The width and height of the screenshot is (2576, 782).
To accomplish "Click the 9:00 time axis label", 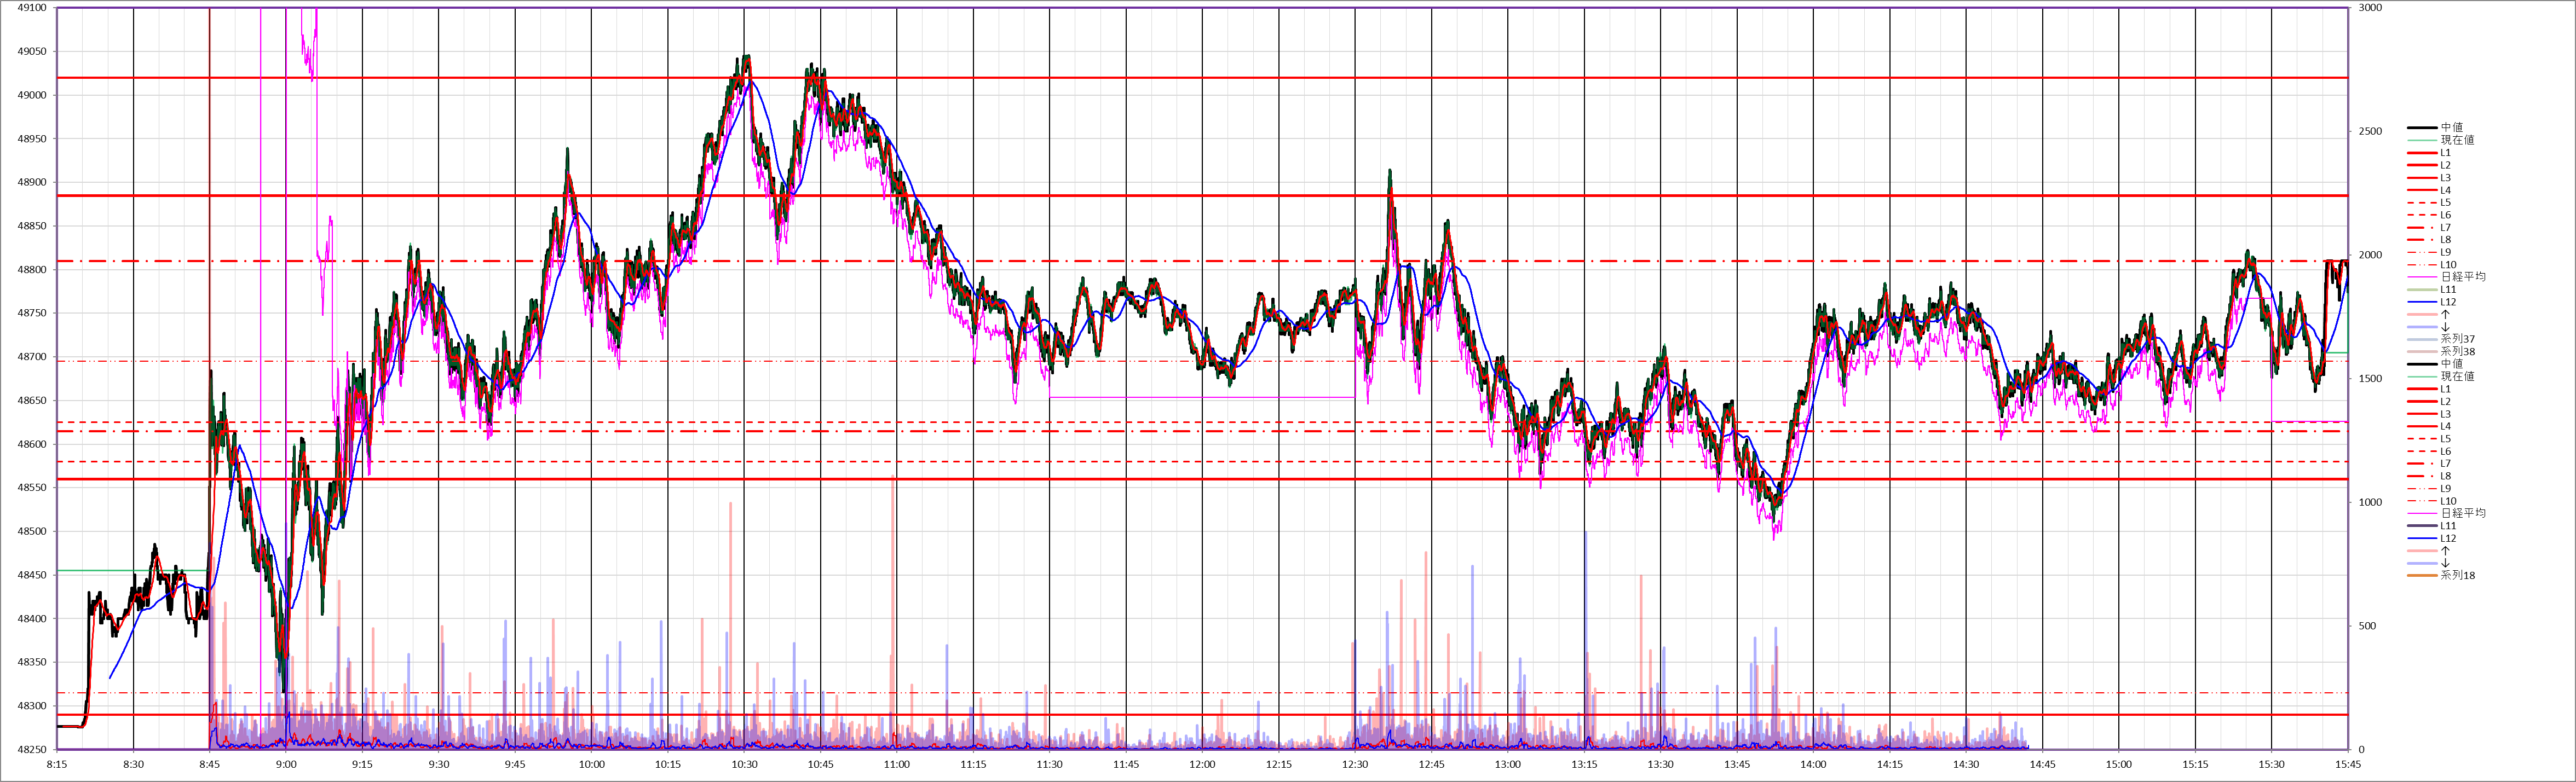I will click(286, 765).
